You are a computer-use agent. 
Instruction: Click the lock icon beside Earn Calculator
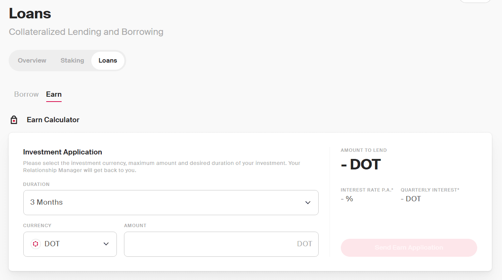14,120
